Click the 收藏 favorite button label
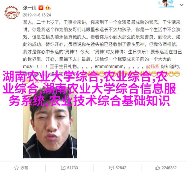 click(x=24, y=168)
